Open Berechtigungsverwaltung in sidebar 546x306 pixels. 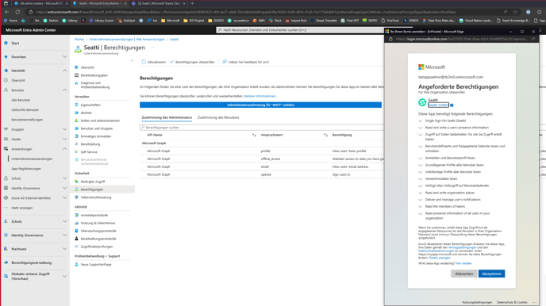[x=31, y=262]
